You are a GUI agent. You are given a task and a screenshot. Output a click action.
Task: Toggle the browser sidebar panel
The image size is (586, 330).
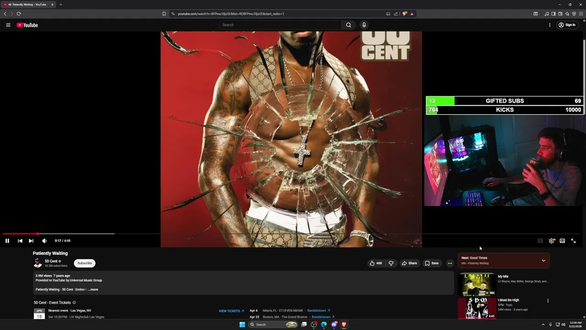[553, 14]
